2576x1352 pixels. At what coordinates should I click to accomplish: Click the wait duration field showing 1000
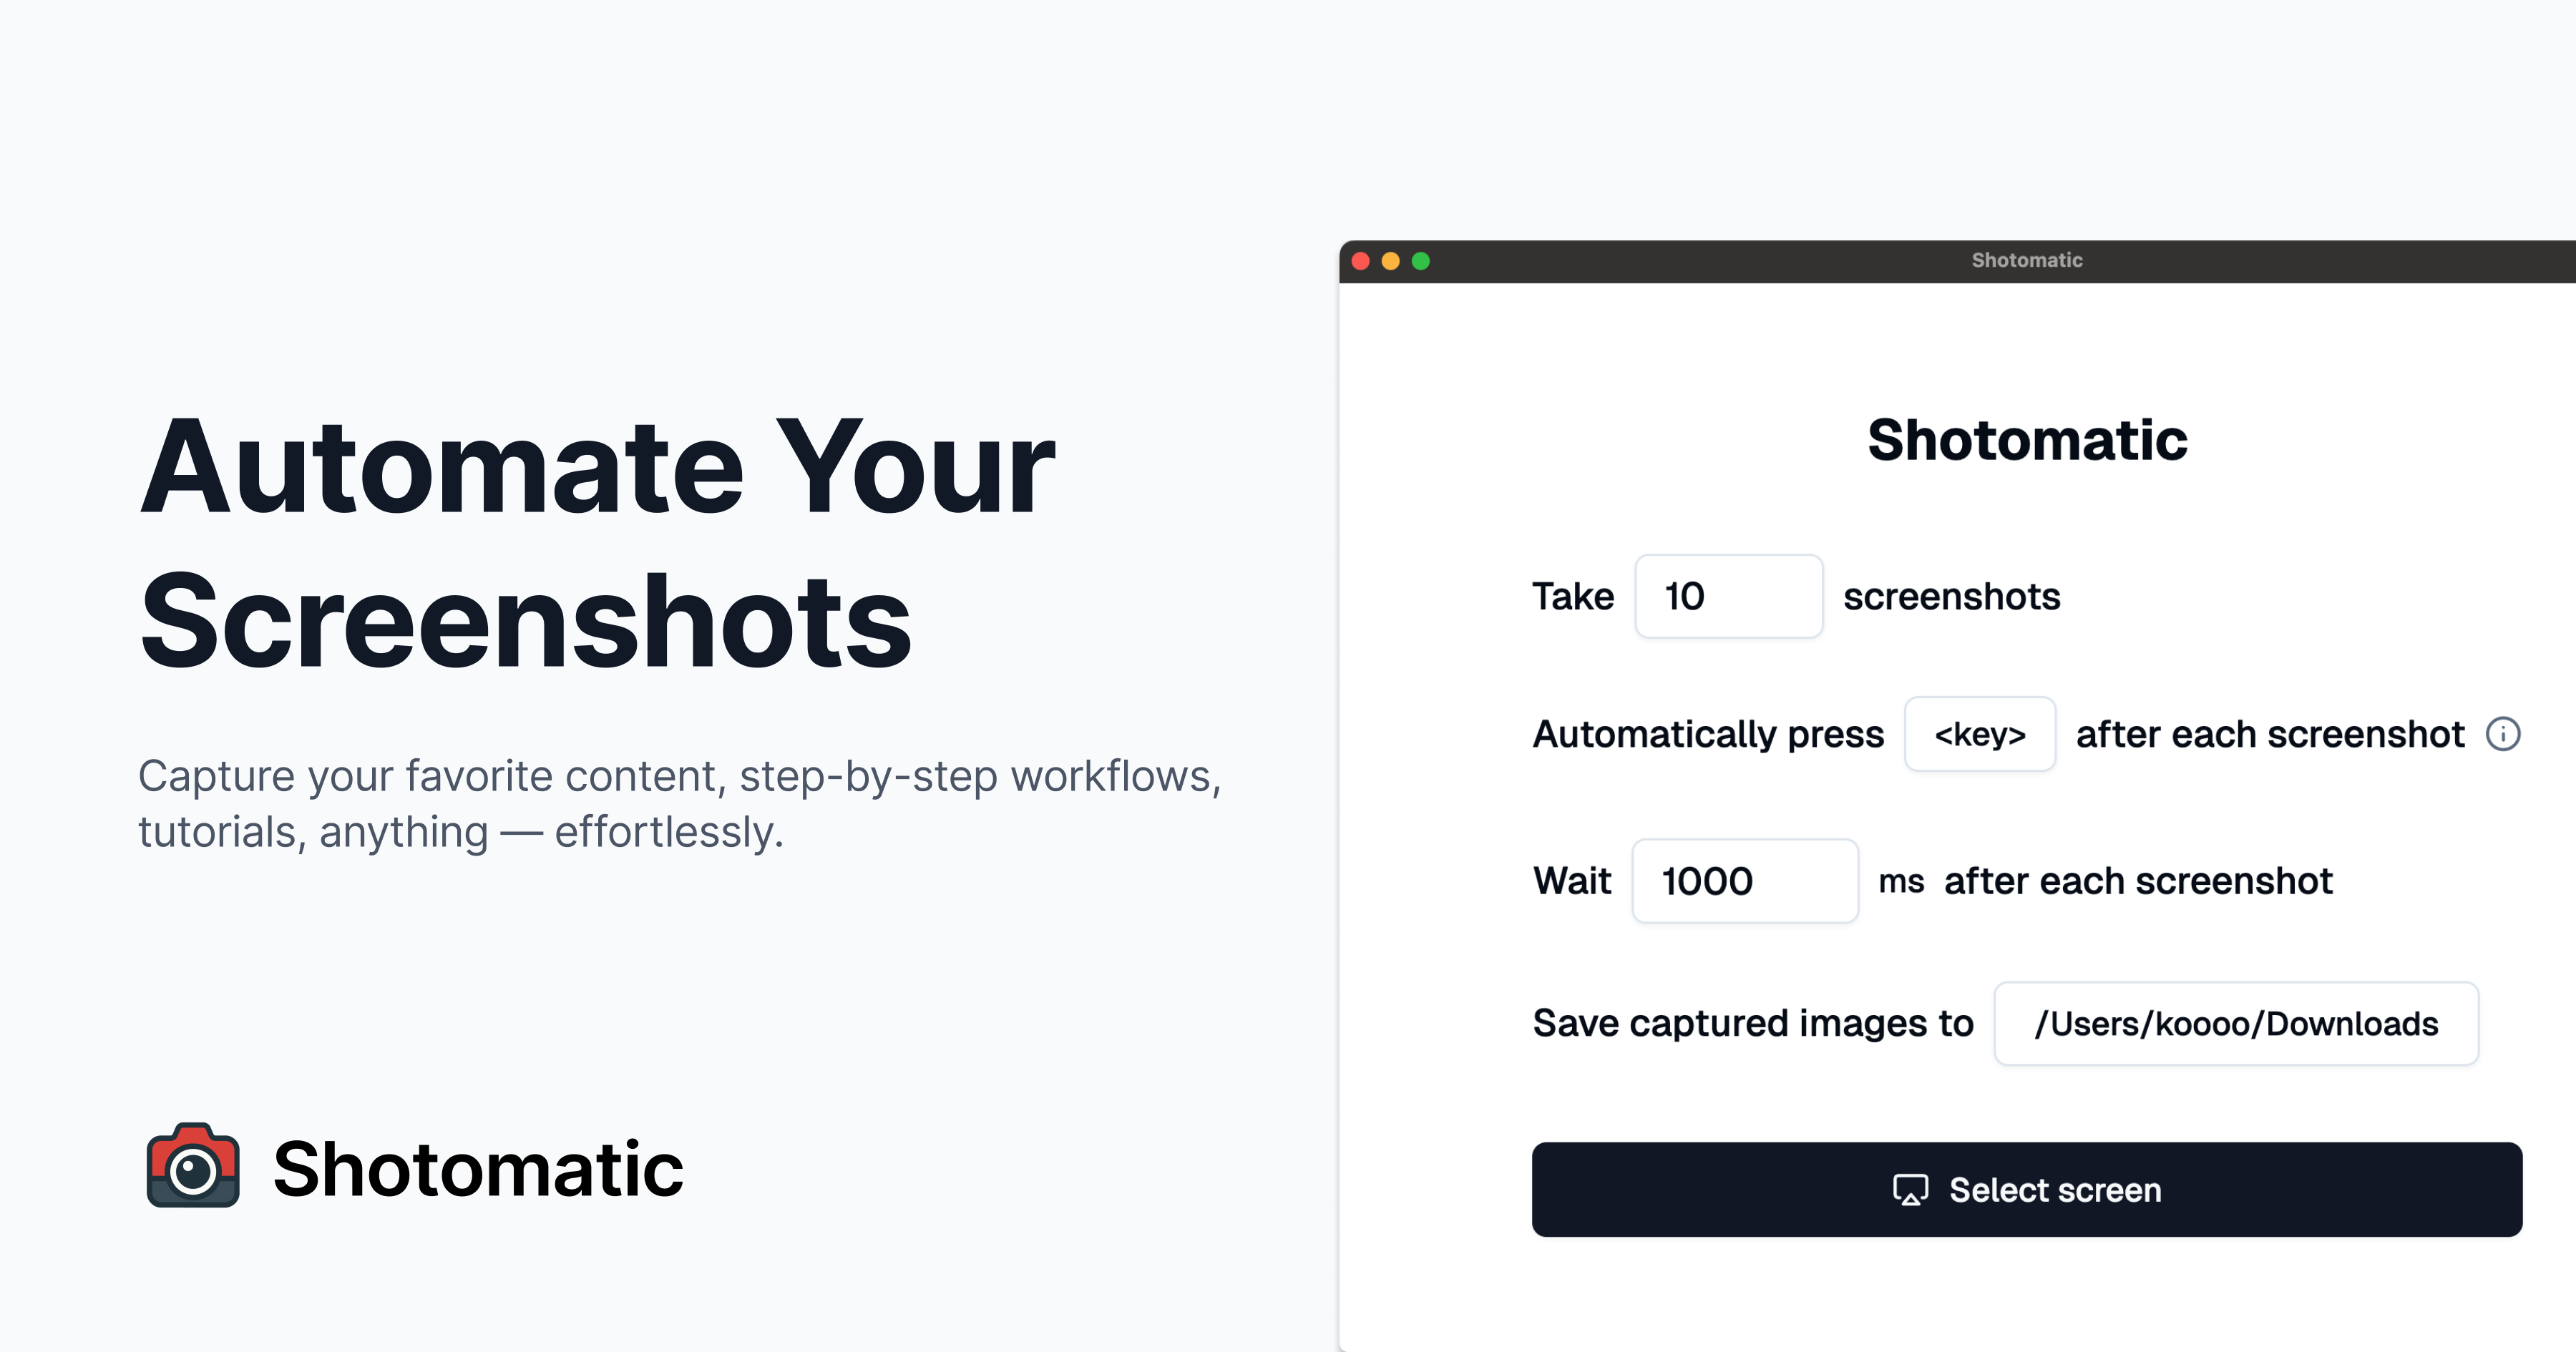pos(1745,881)
